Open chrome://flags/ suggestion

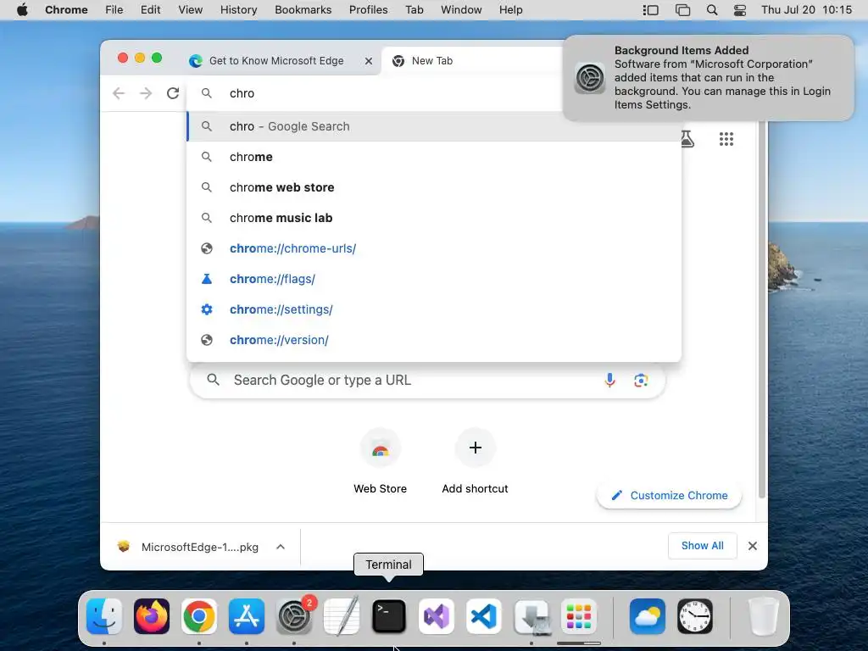point(434,279)
